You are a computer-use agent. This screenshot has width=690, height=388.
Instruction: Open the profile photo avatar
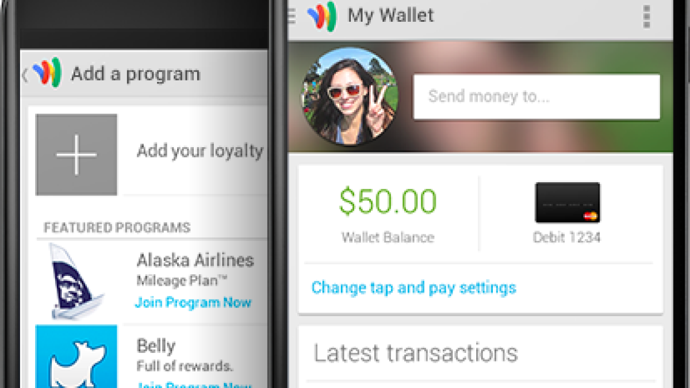[x=349, y=95]
